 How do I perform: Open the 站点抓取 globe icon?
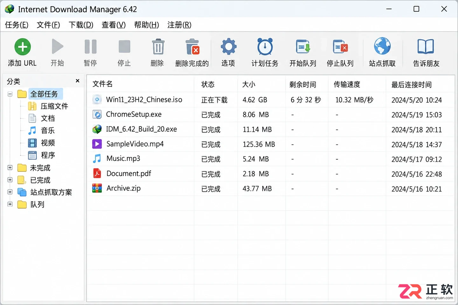coord(382,46)
